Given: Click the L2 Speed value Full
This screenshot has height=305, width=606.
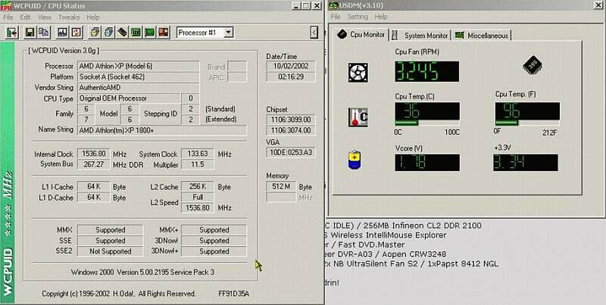Looking at the screenshot, I should click(197, 198).
